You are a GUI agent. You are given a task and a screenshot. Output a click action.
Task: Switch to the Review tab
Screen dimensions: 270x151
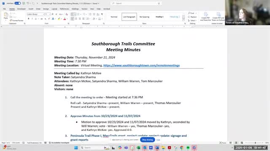pos(84,9)
